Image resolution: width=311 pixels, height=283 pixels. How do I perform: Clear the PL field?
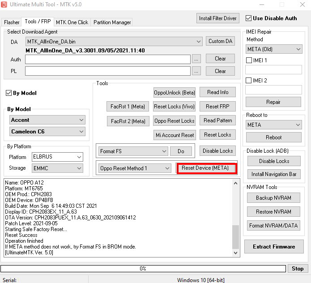[x=220, y=71]
